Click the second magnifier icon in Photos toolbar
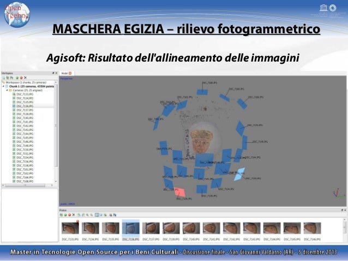The height and width of the screenshot is (261, 348). point(92,215)
